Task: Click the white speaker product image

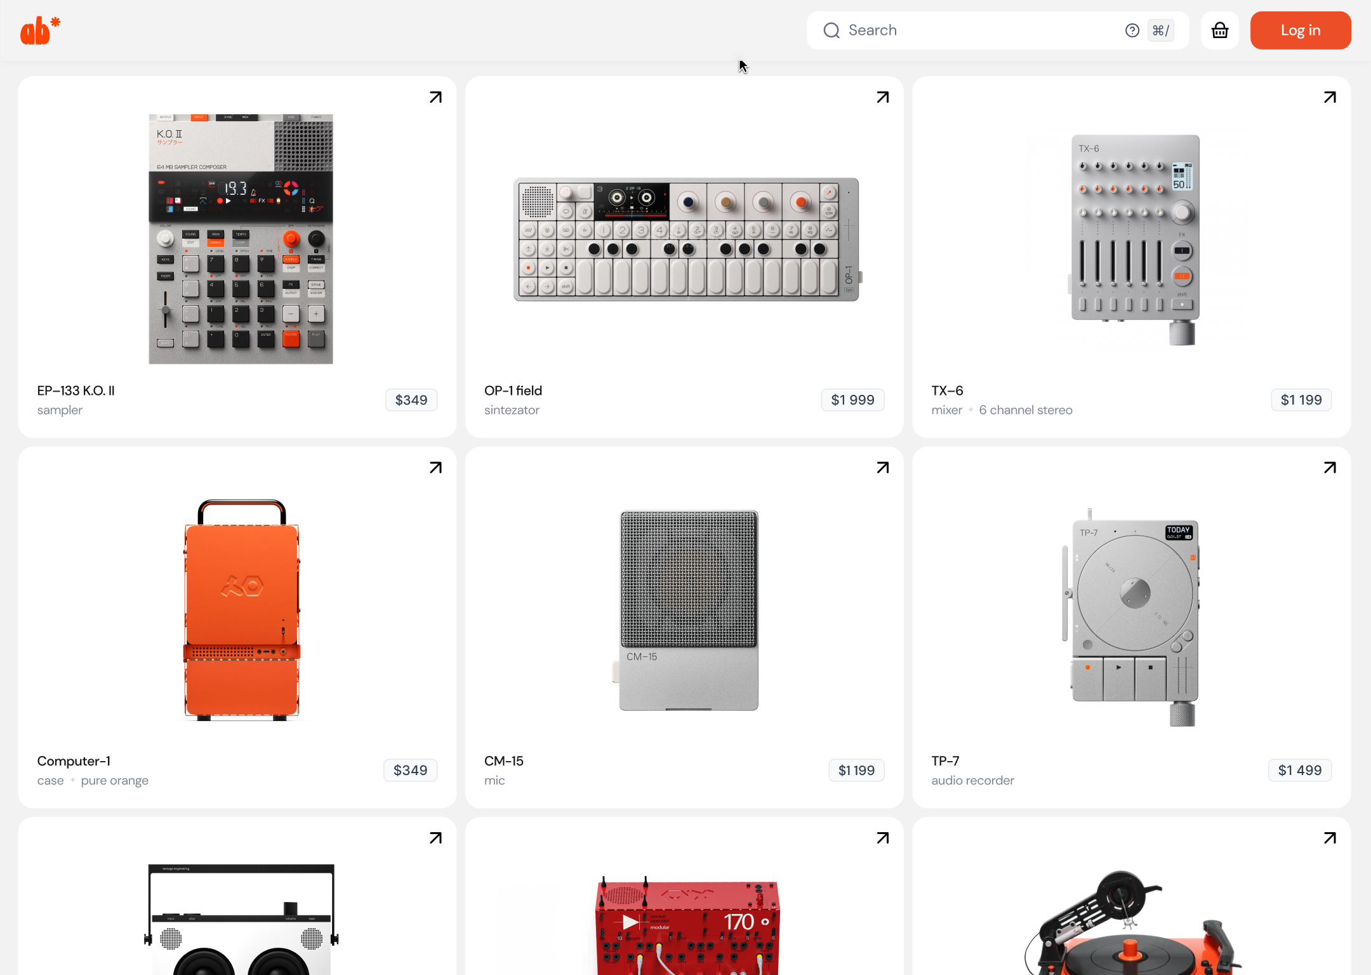Action: point(241,919)
